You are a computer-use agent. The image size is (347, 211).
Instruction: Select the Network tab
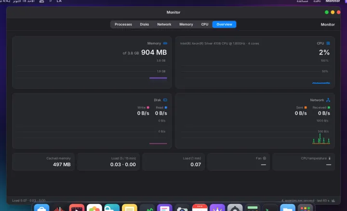[x=164, y=25]
